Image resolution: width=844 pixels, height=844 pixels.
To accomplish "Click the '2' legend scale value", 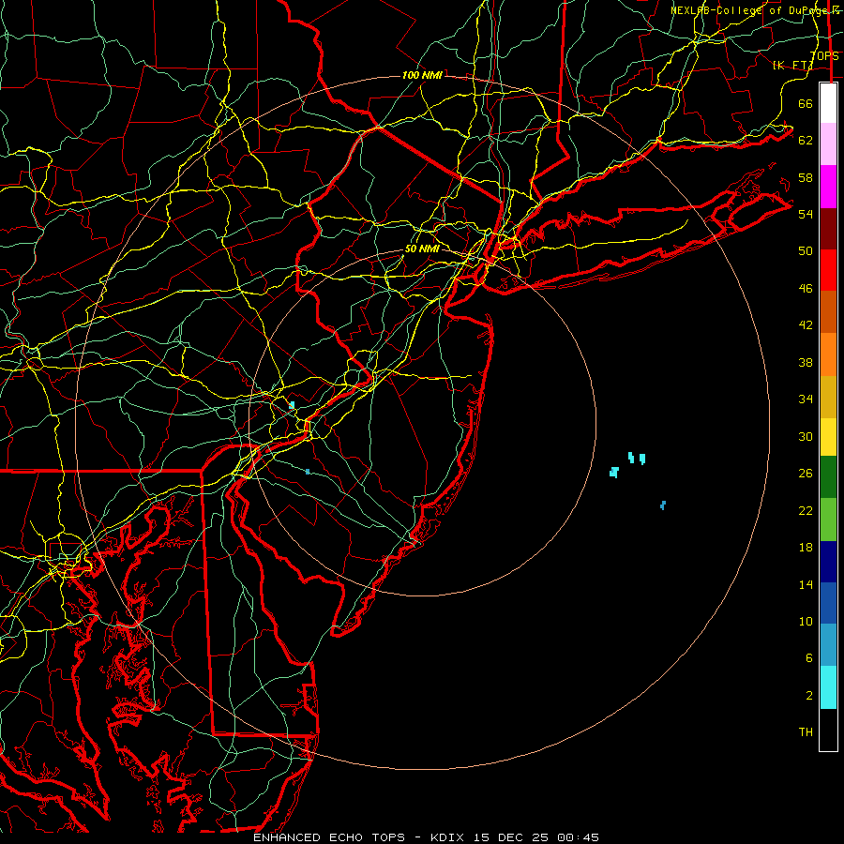I will click(809, 696).
